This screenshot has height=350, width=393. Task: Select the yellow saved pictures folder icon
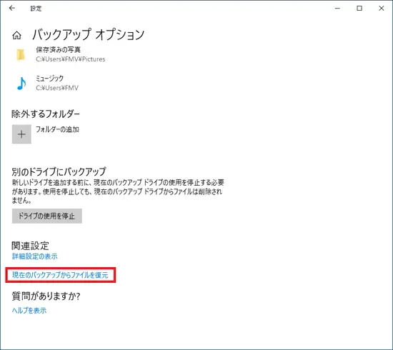21,54
